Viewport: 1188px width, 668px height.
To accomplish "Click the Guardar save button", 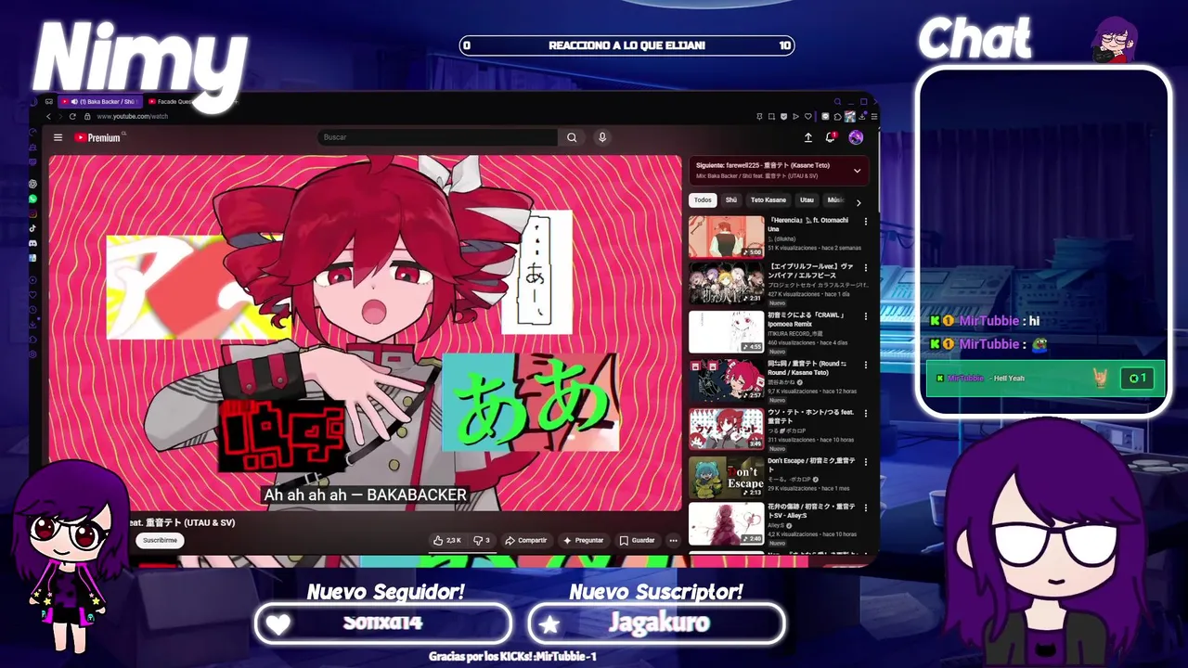I will pyautogui.click(x=638, y=540).
